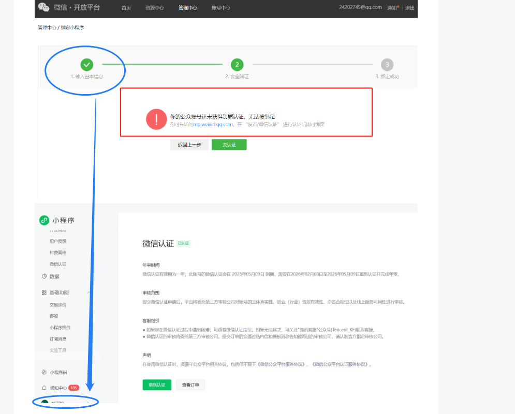Click the 24202745@qq.com account label

click(x=360, y=7)
